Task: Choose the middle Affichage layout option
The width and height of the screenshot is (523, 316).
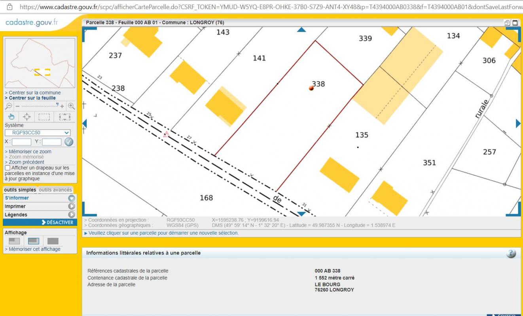Action: tap(34, 241)
